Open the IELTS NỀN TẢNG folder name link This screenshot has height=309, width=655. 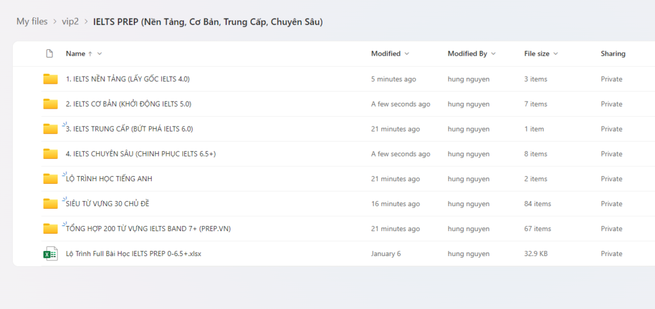coord(128,79)
